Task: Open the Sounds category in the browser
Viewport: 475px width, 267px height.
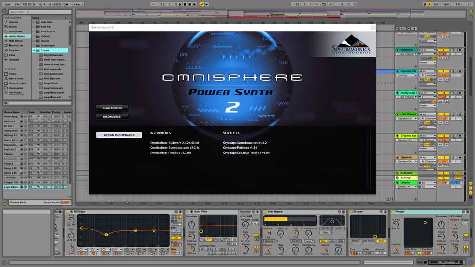Action: [x=13, y=22]
